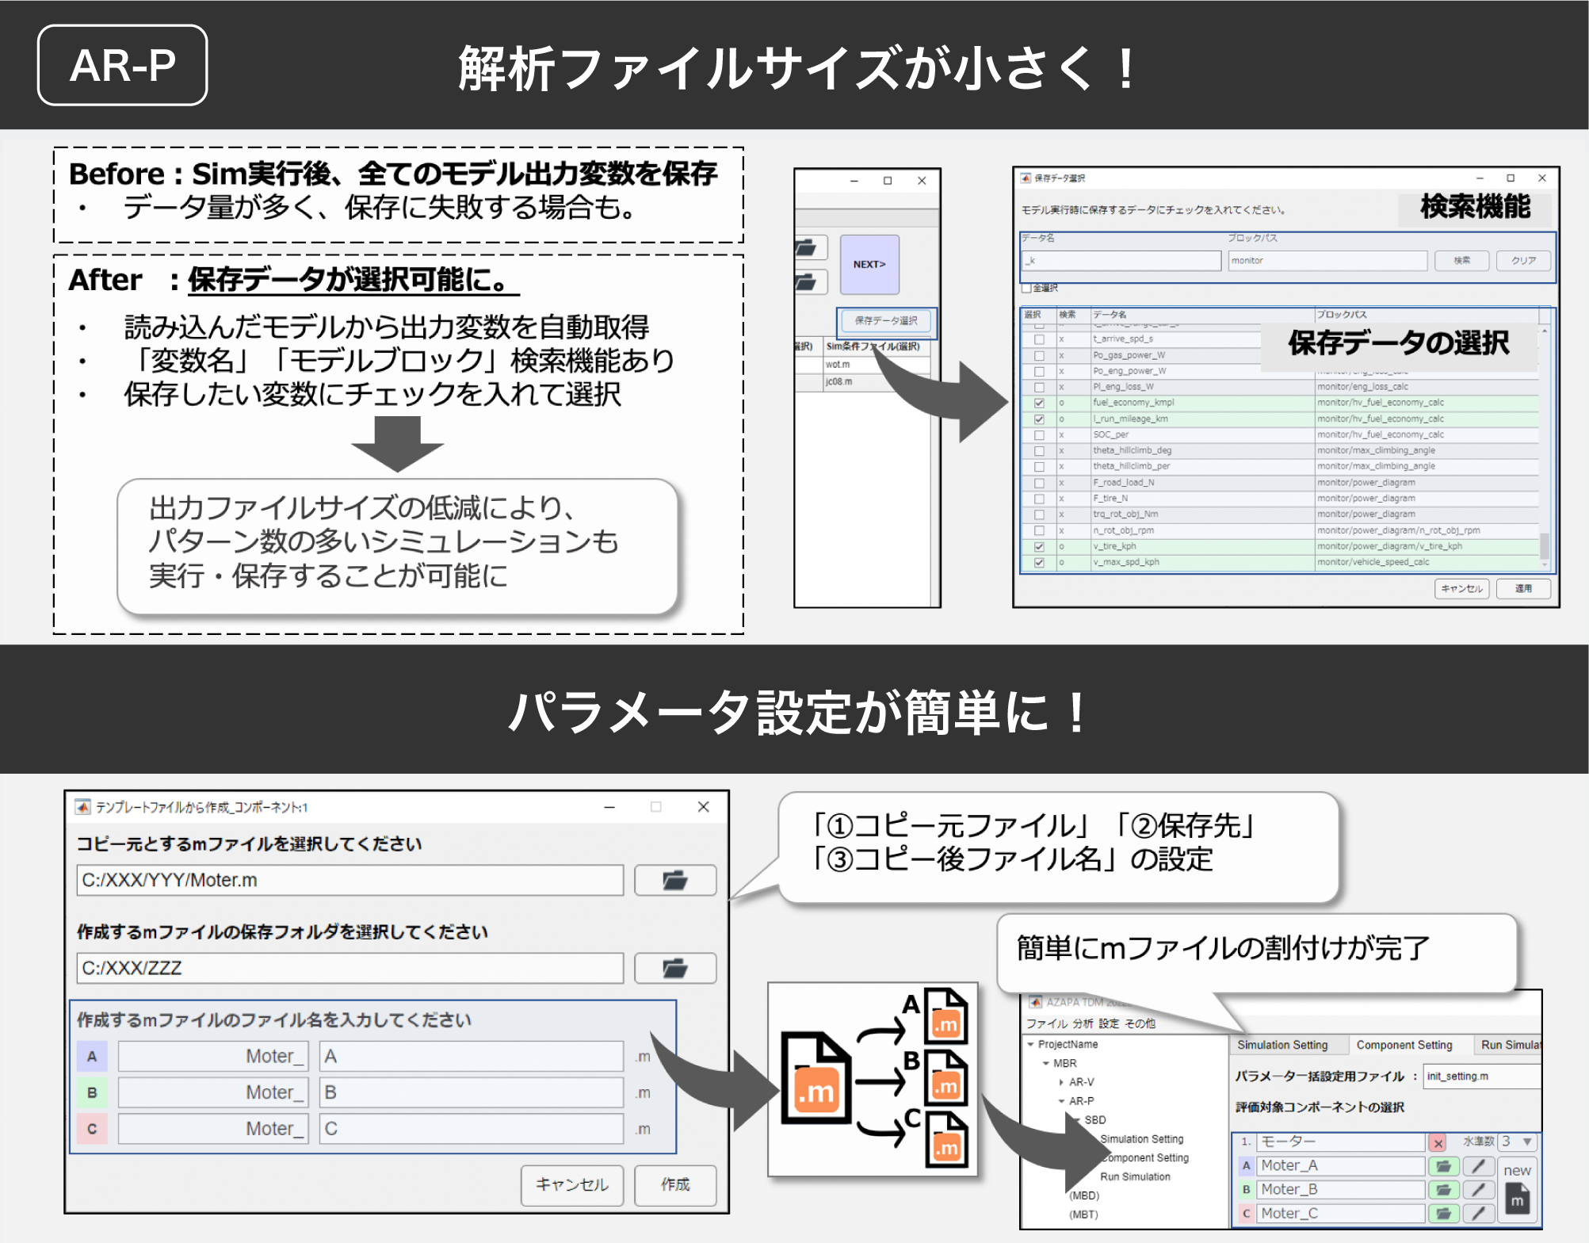Expand the AR-V tree node
Screen dimensions: 1589x1243
pos(1061,1082)
